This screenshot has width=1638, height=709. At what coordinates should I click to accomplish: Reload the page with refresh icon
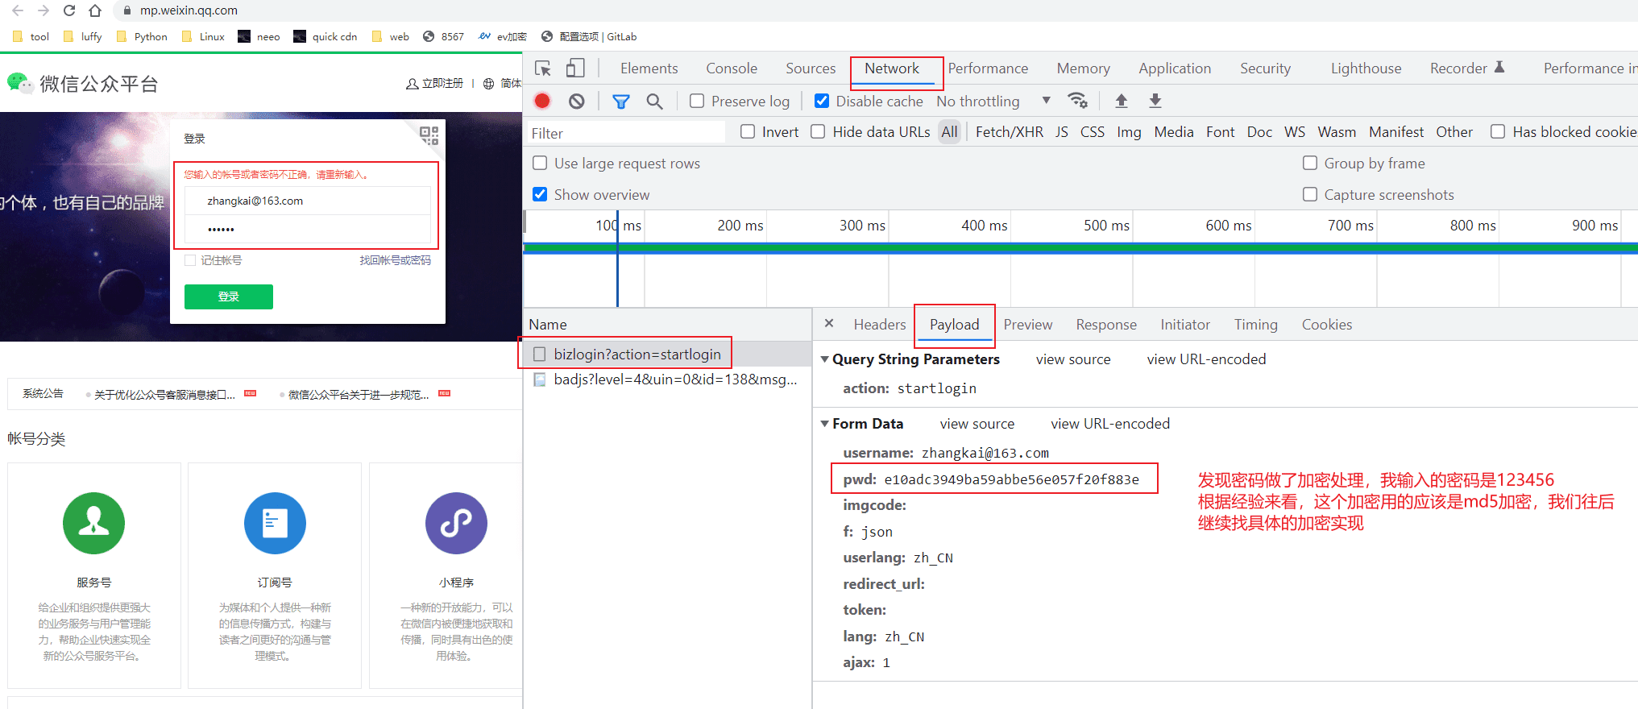pyautogui.click(x=69, y=10)
